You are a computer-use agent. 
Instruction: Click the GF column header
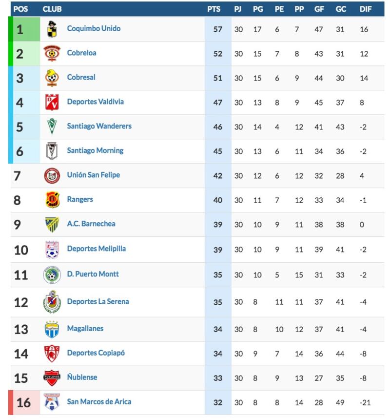[319, 9]
